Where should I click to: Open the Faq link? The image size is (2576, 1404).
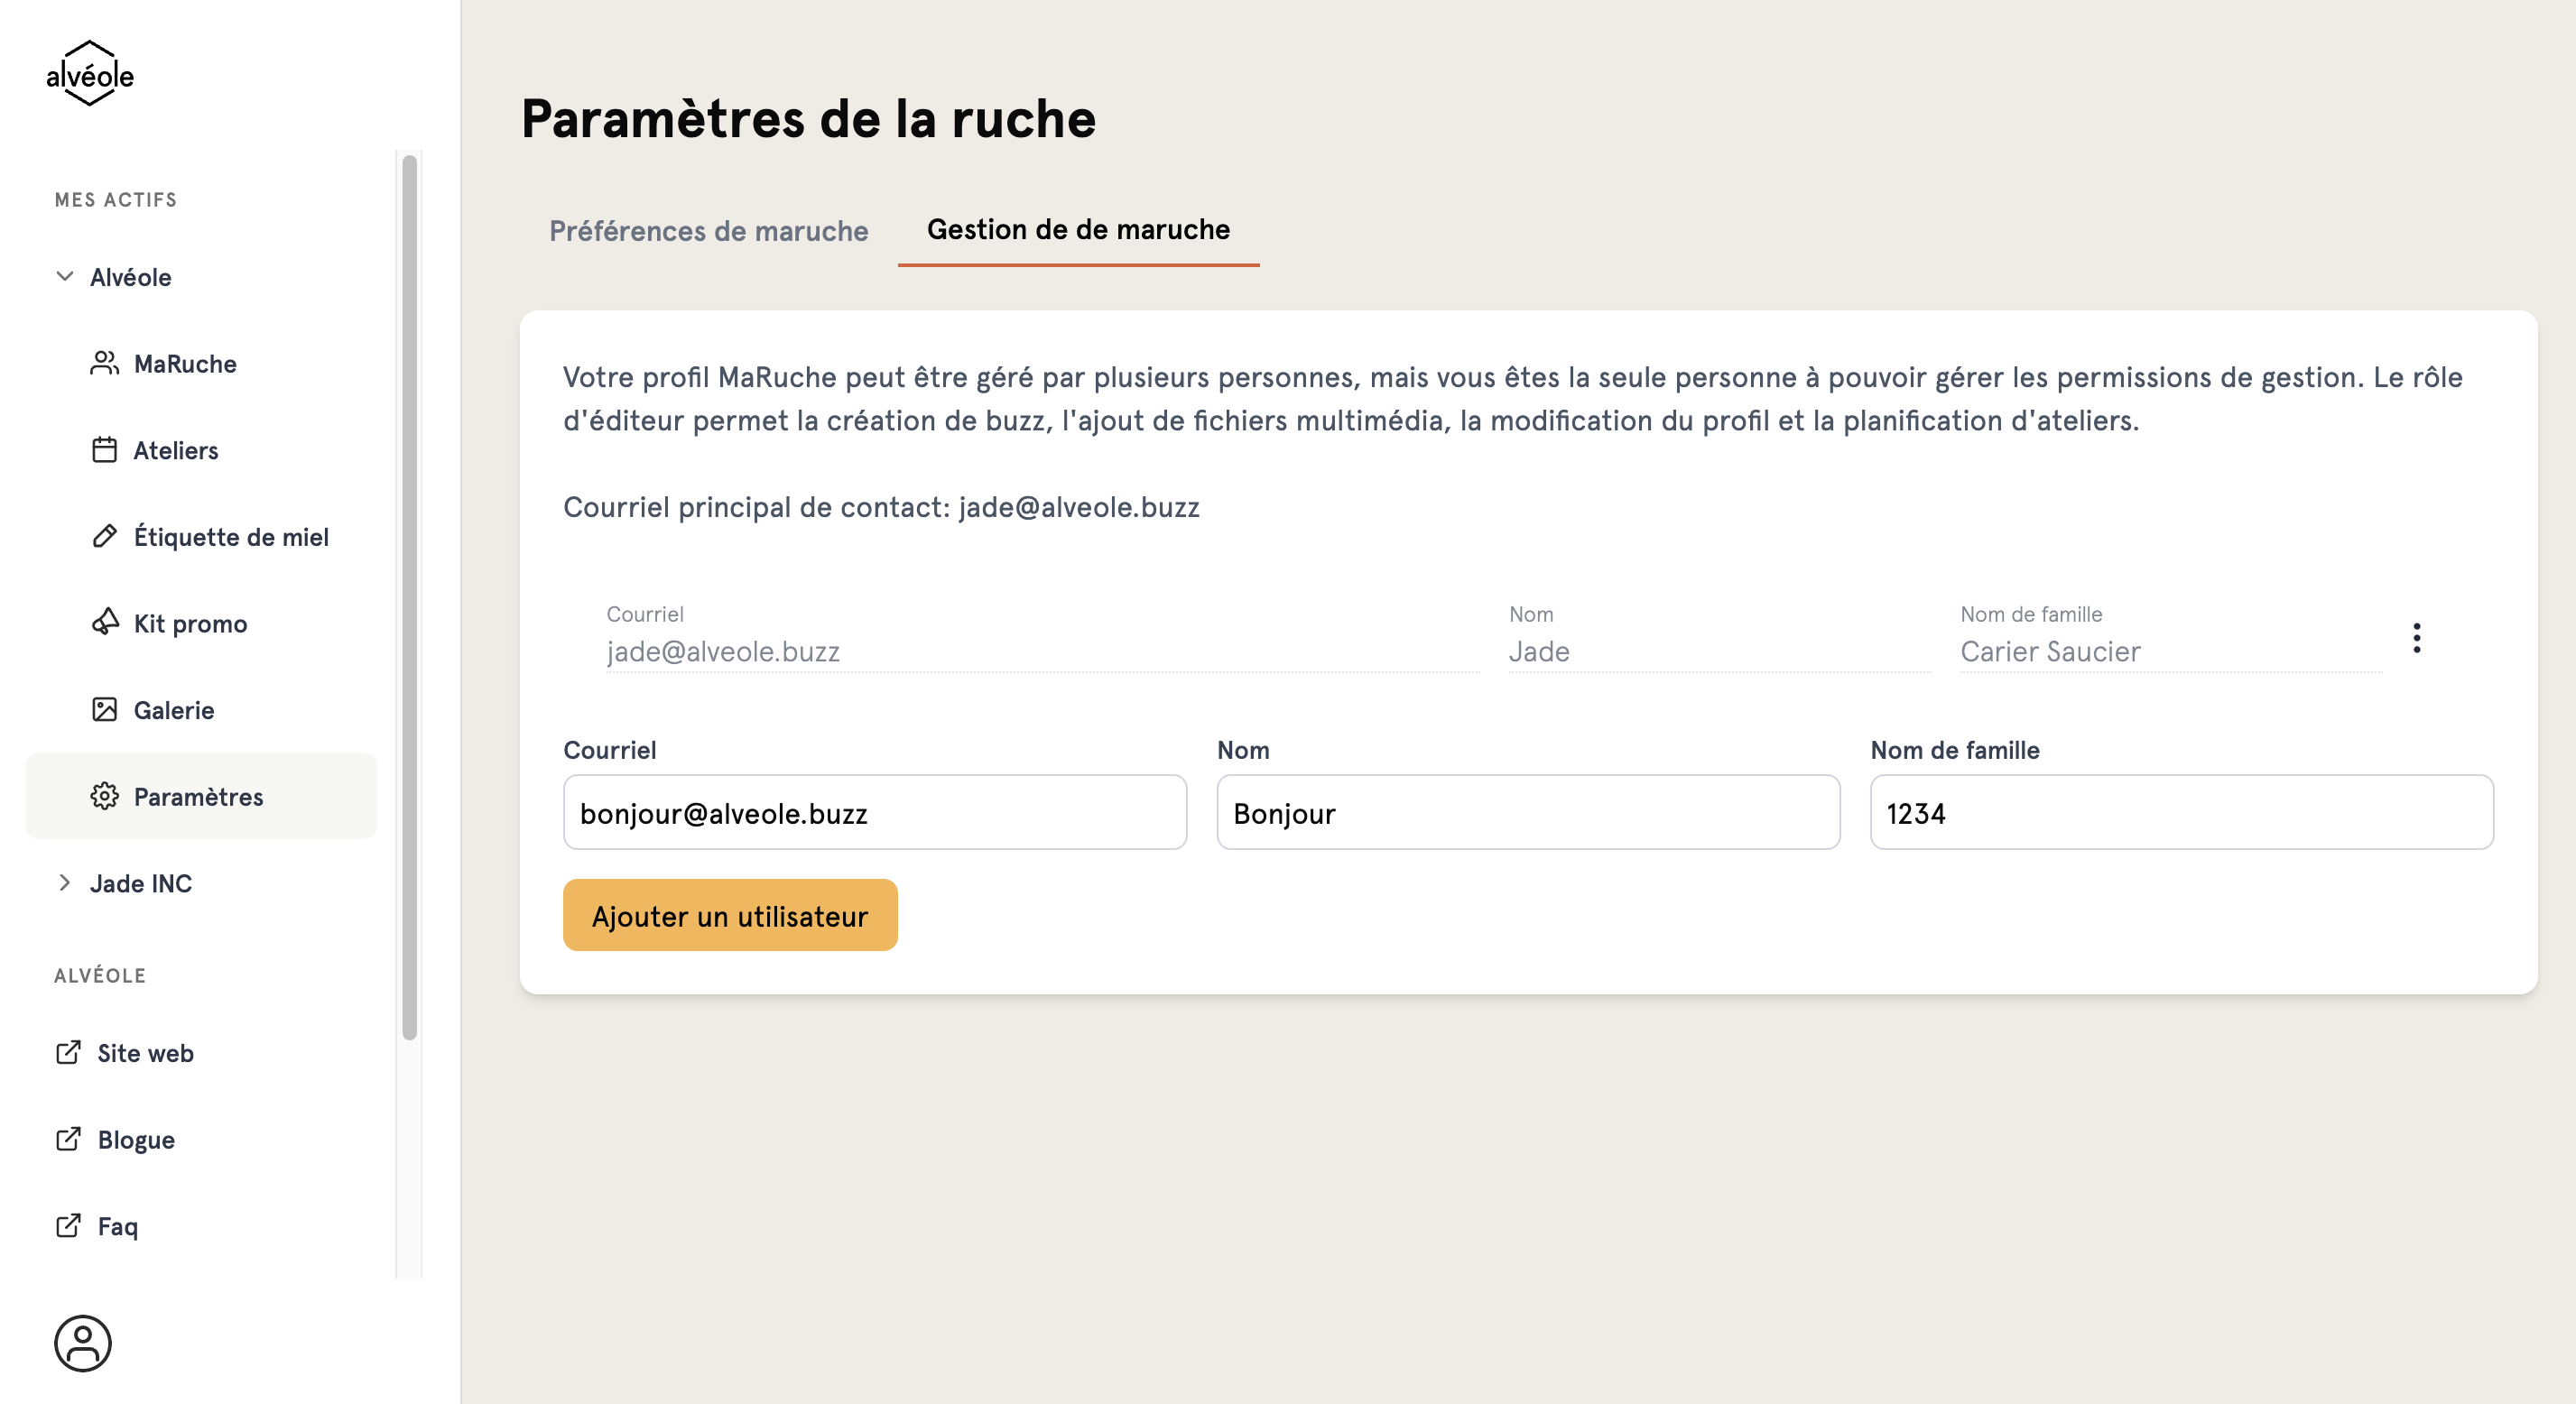[118, 1226]
